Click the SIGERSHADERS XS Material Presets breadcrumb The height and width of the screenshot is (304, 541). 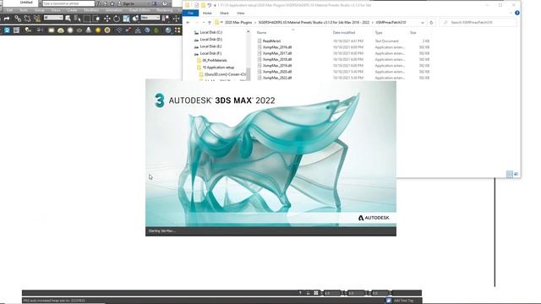coord(314,23)
